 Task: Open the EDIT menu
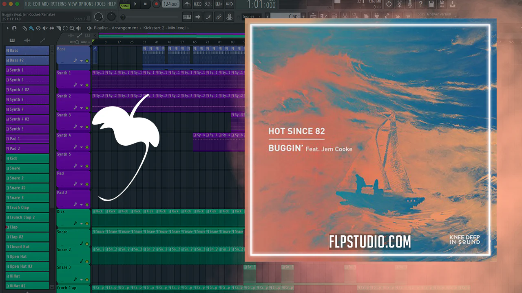coord(37,4)
